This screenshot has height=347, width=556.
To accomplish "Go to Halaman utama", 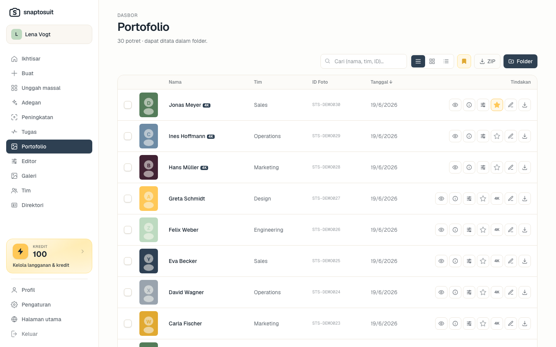I will click(x=49, y=319).
